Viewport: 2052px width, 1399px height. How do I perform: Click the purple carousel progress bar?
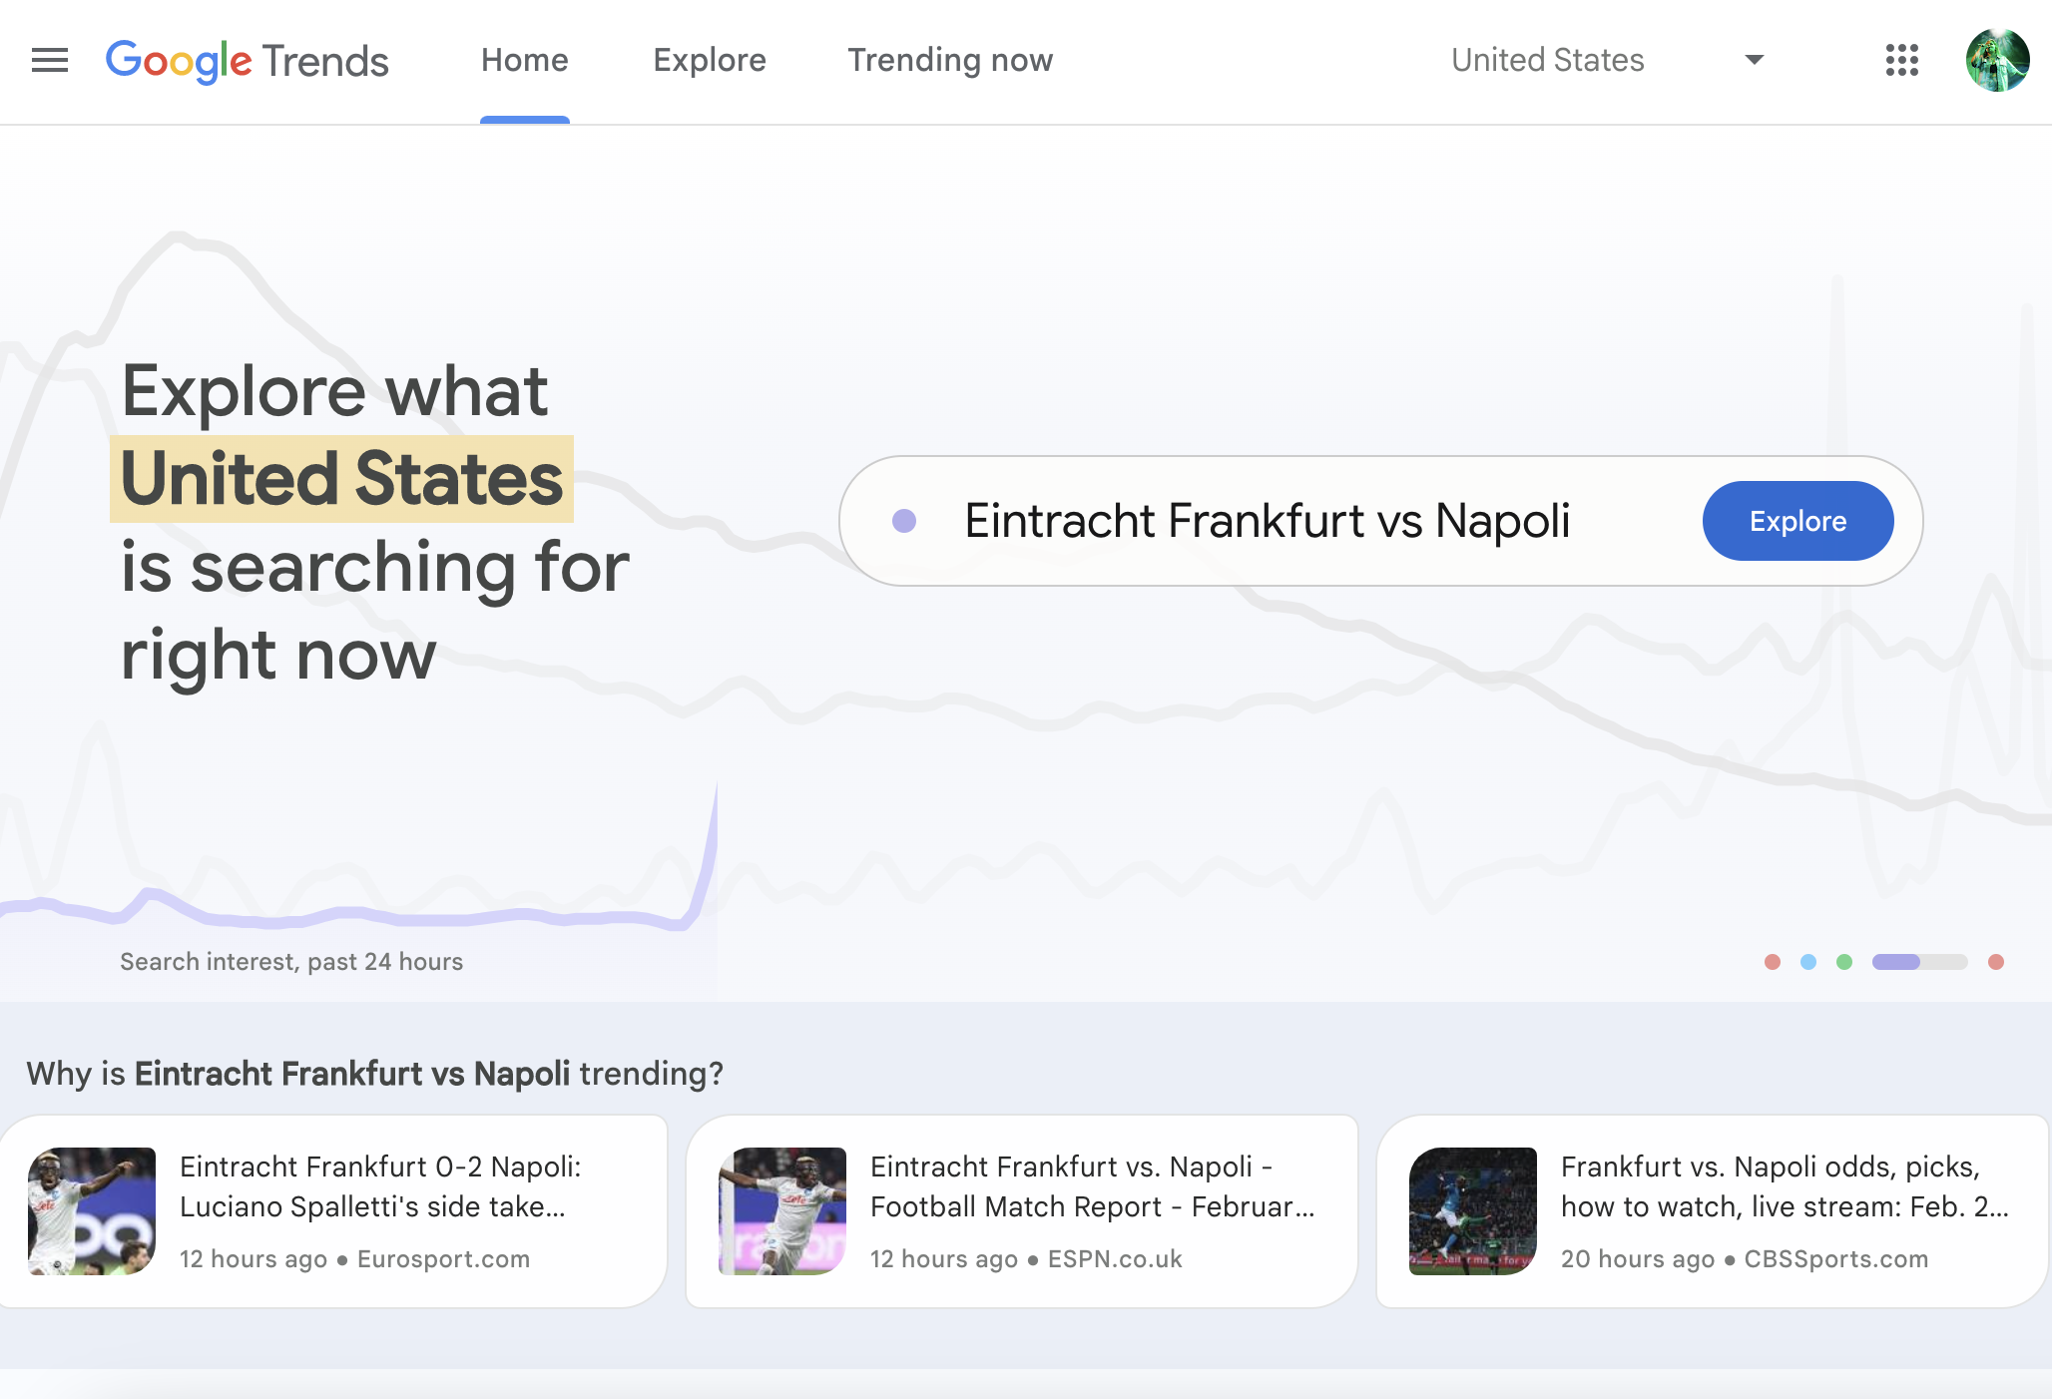1919,962
